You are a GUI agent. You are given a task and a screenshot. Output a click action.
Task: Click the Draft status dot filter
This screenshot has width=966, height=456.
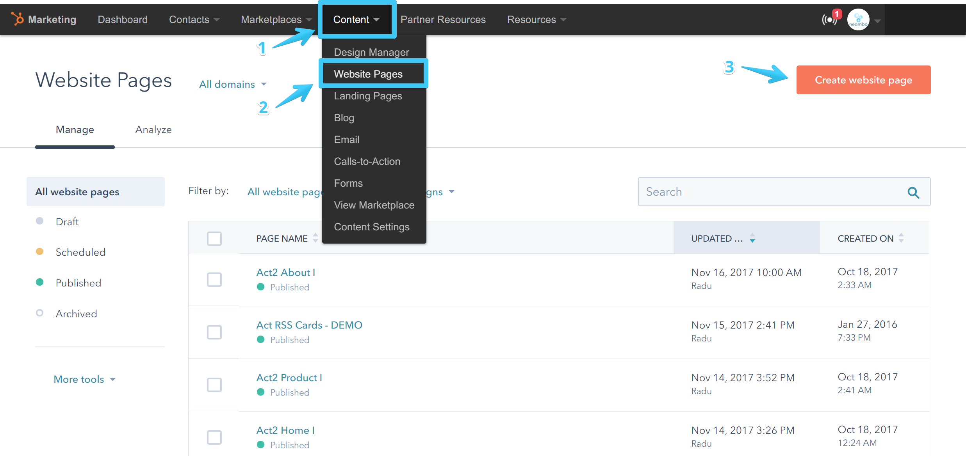[40, 221]
